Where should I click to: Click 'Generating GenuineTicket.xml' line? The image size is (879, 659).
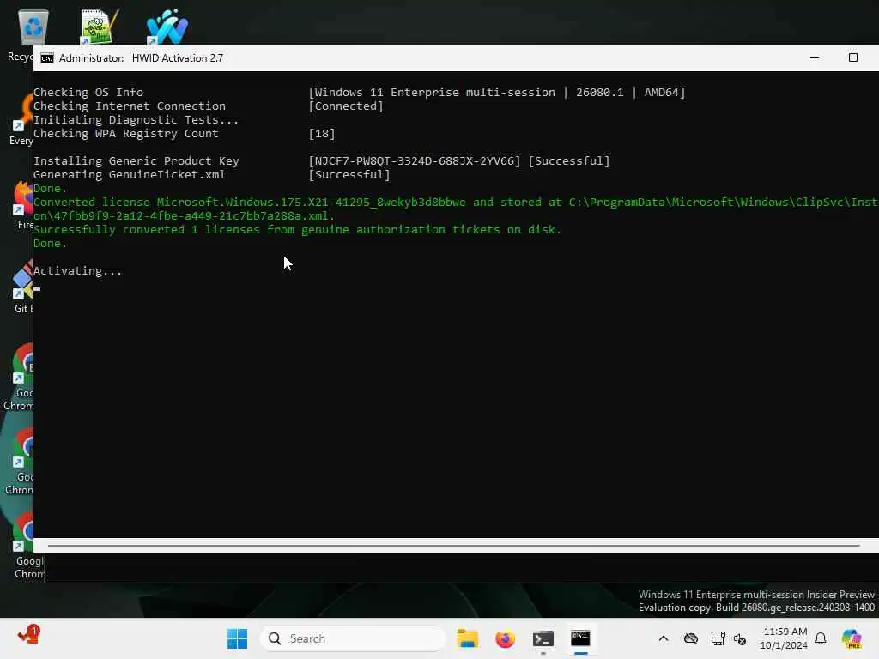pyautogui.click(x=129, y=174)
